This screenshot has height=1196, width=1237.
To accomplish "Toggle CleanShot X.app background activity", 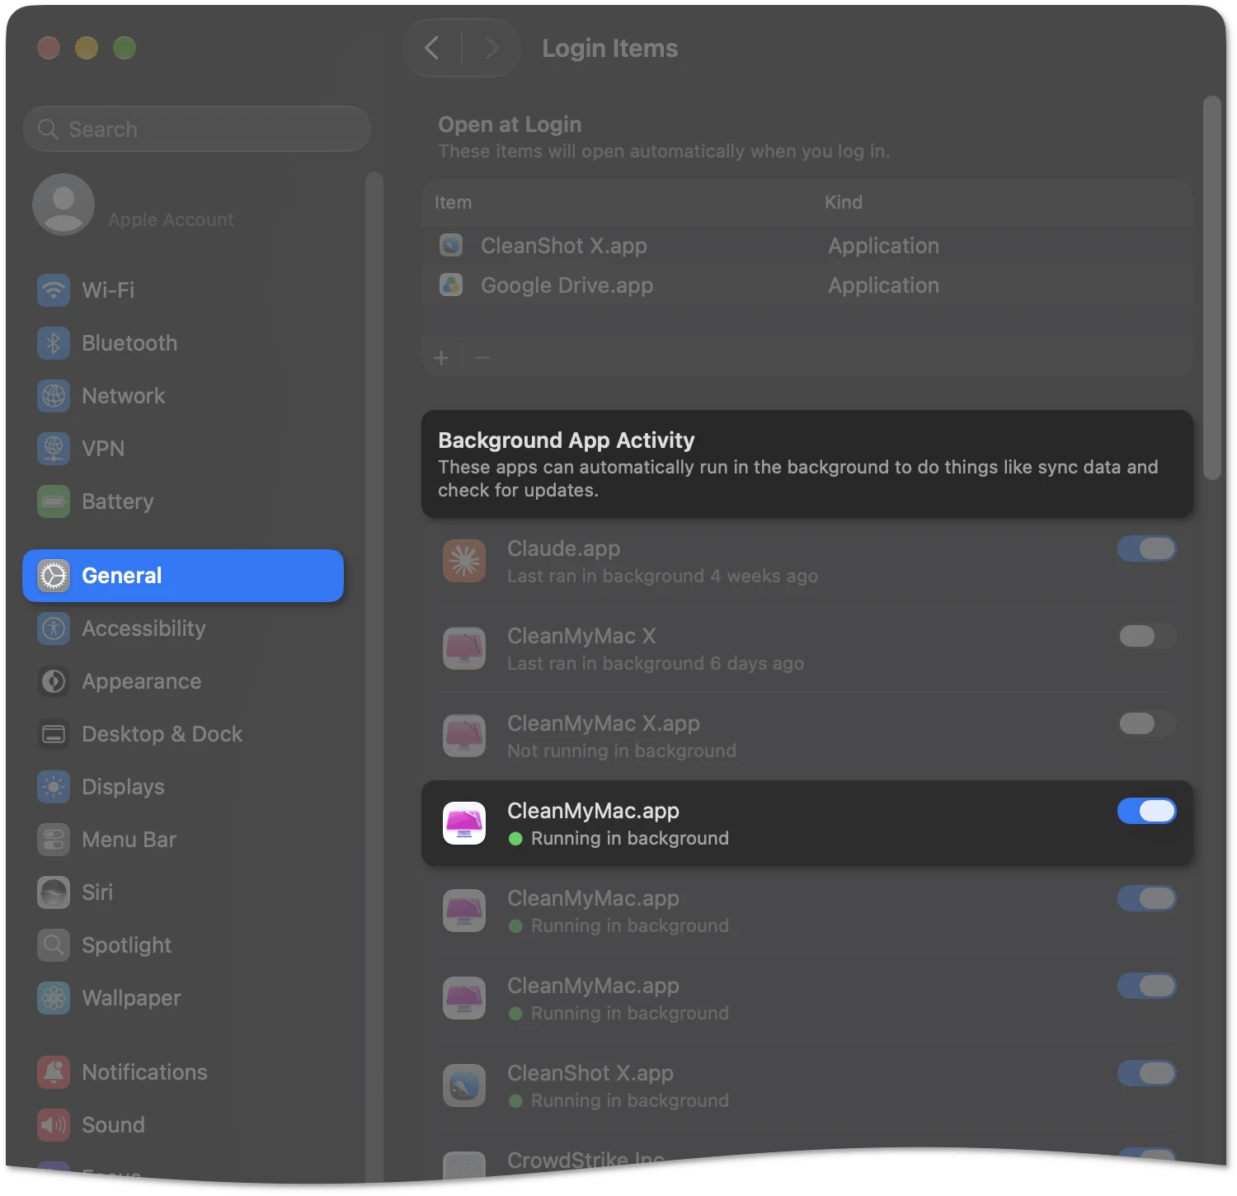I will (x=1146, y=1073).
